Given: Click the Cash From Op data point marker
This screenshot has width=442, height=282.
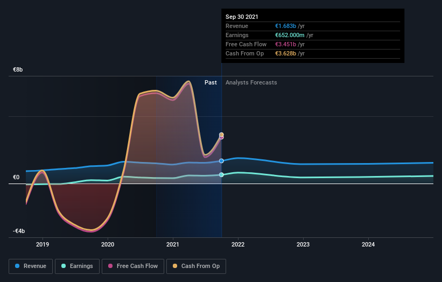Looking at the screenshot, I should pyautogui.click(x=221, y=135).
